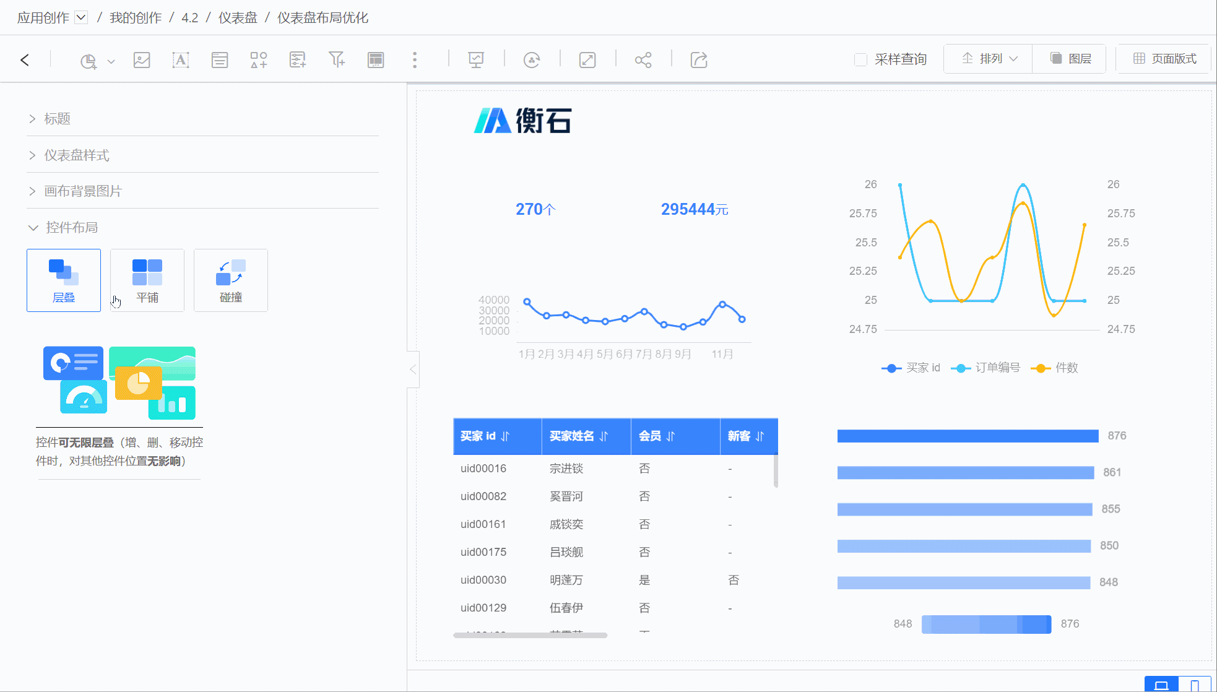Open the share icon

point(643,60)
